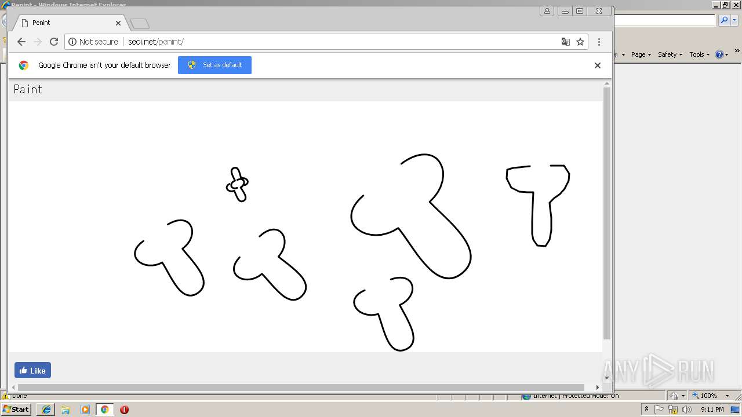This screenshot has width=742, height=417.
Task: Click the Internet Explorer search magnifier button
Action: click(x=723, y=20)
